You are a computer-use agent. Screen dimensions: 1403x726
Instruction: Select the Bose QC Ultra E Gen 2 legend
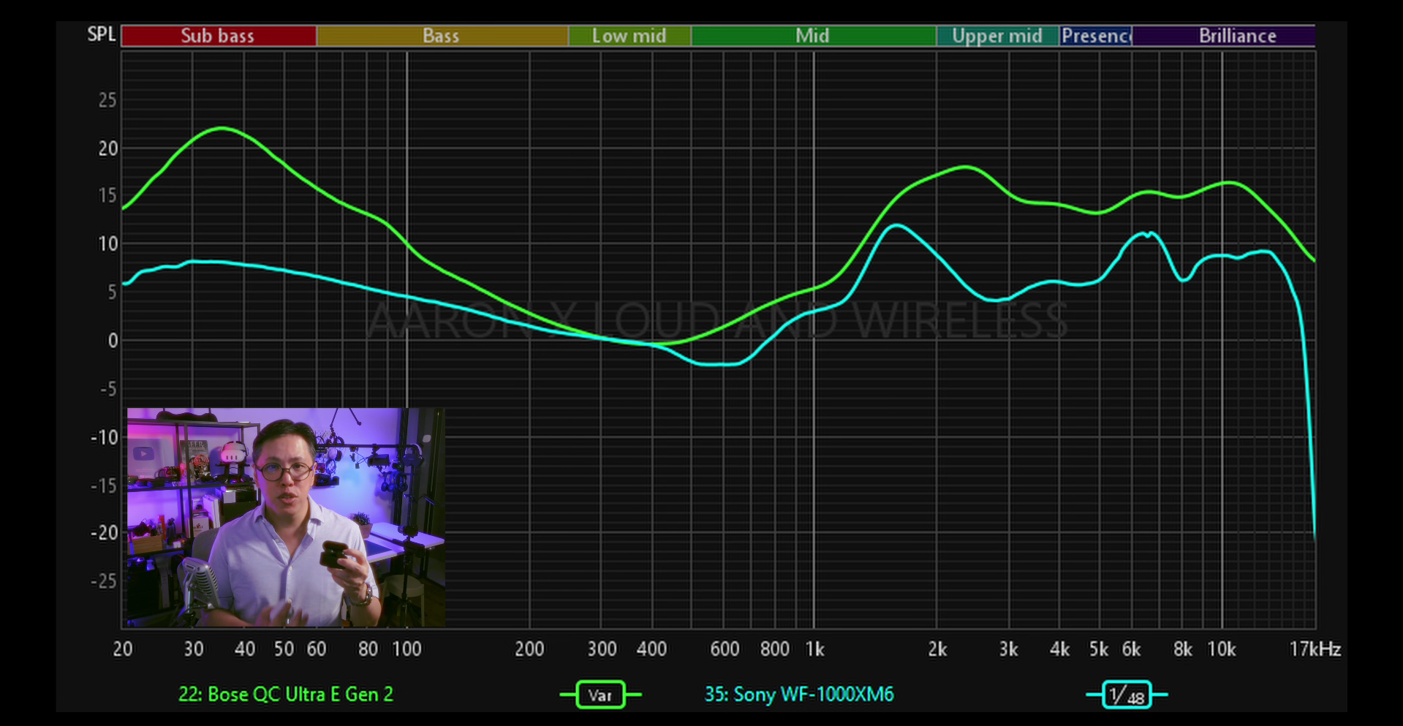point(286,694)
